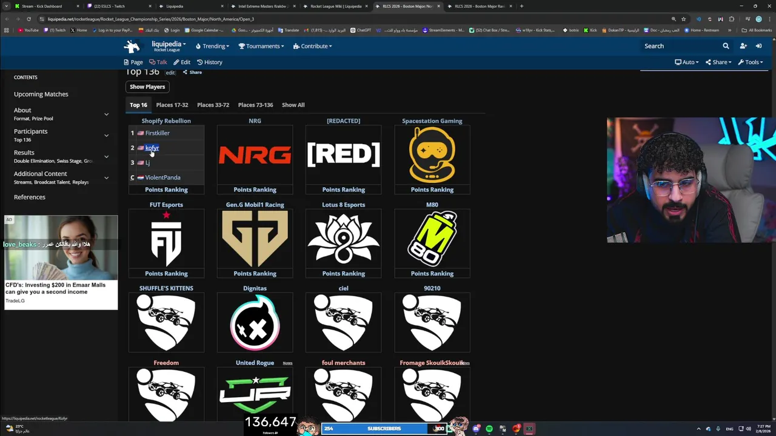776x436 pixels.
Task: Select the Places 33-72 tab
Action: click(x=213, y=105)
